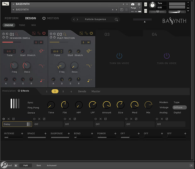Turn on voice 04
The height and width of the screenshot is (169, 195).
click(x=167, y=56)
